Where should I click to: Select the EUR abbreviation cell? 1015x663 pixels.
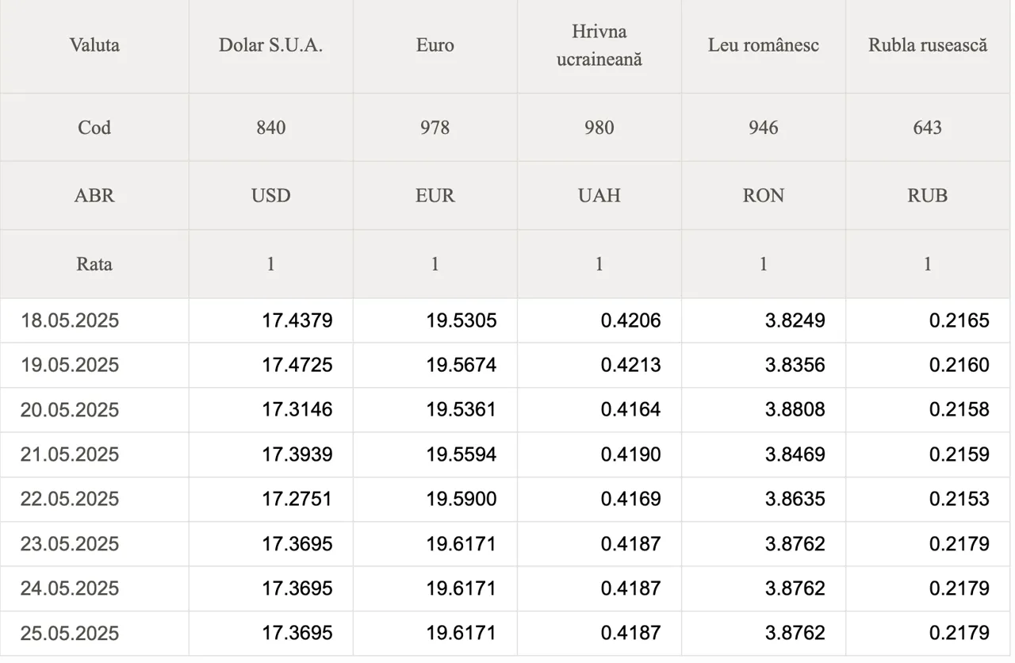[x=435, y=196]
